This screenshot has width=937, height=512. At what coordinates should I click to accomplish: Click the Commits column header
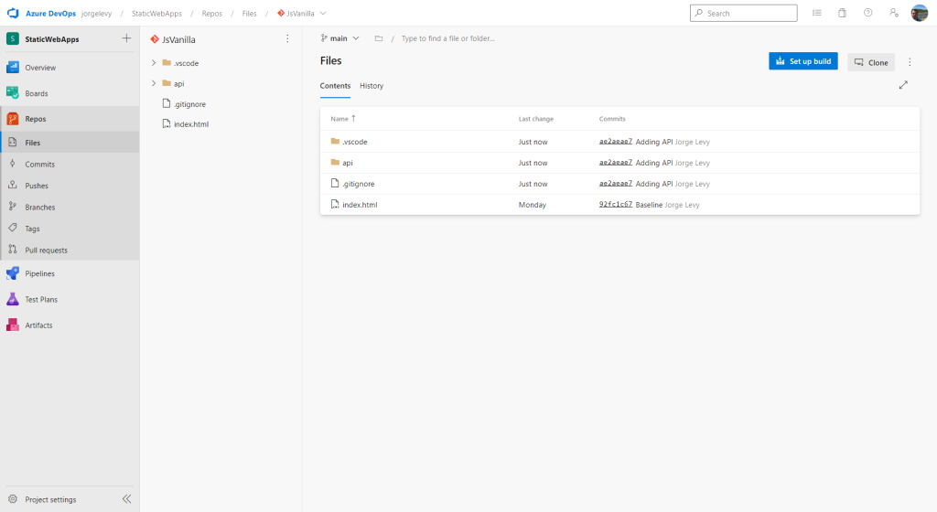(612, 119)
